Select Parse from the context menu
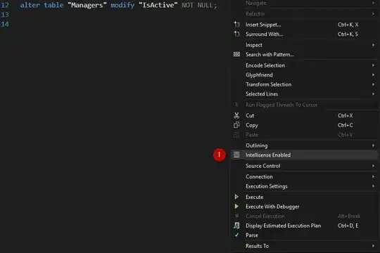This screenshot has height=253, width=380. click(304, 235)
